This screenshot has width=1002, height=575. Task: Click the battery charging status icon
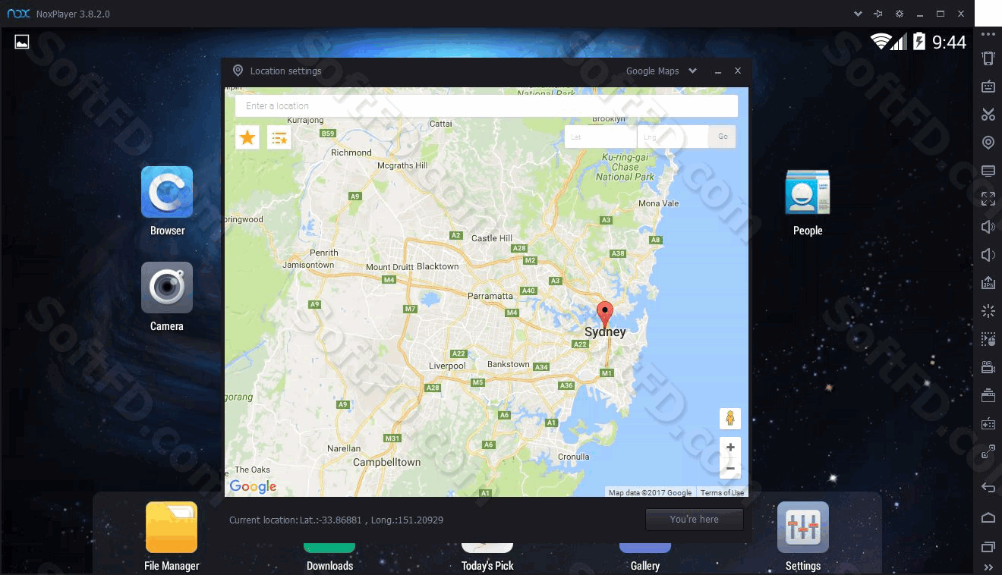coord(919,42)
